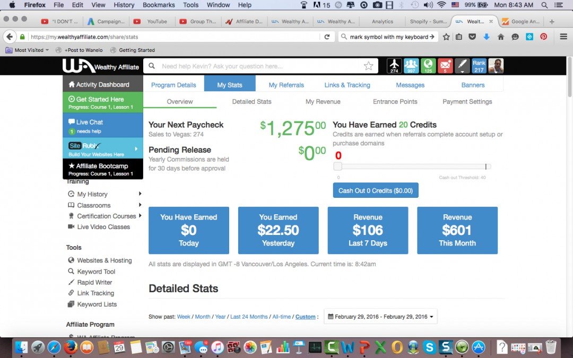Open the Bookmarks menu in menu bar
The height and width of the screenshot is (358, 573).
pos(159,5)
